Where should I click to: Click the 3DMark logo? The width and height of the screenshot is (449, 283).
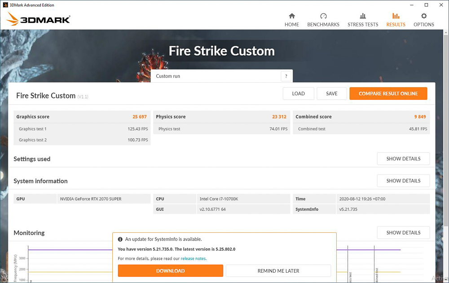tap(38, 19)
